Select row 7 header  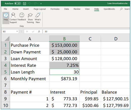pos(6,85)
